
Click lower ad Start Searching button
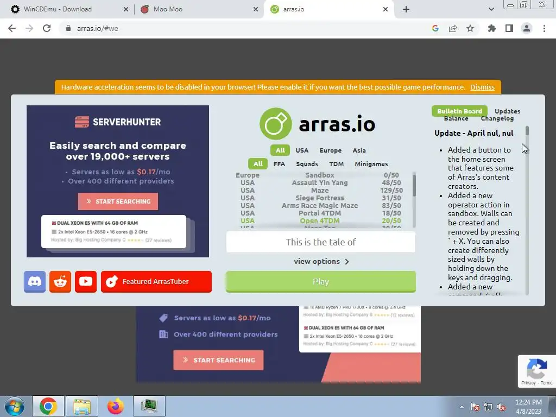point(218,361)
